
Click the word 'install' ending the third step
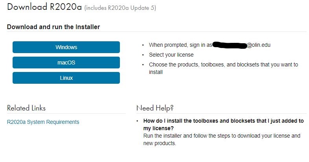pos(156,72)
